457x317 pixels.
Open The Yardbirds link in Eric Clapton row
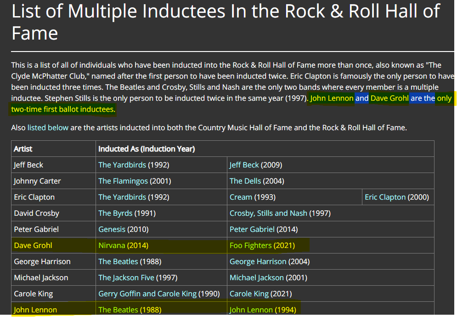coord(122,197)
